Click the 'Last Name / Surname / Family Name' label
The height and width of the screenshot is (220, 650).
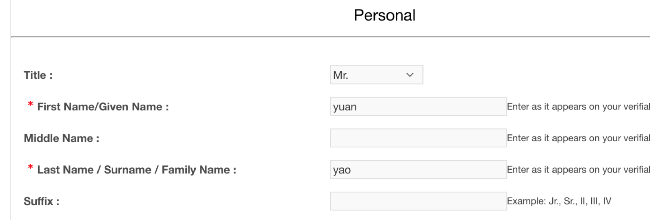(137, 170)
